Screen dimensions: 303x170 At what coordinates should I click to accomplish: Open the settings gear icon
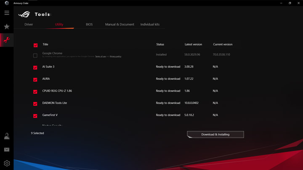point(7,163)
